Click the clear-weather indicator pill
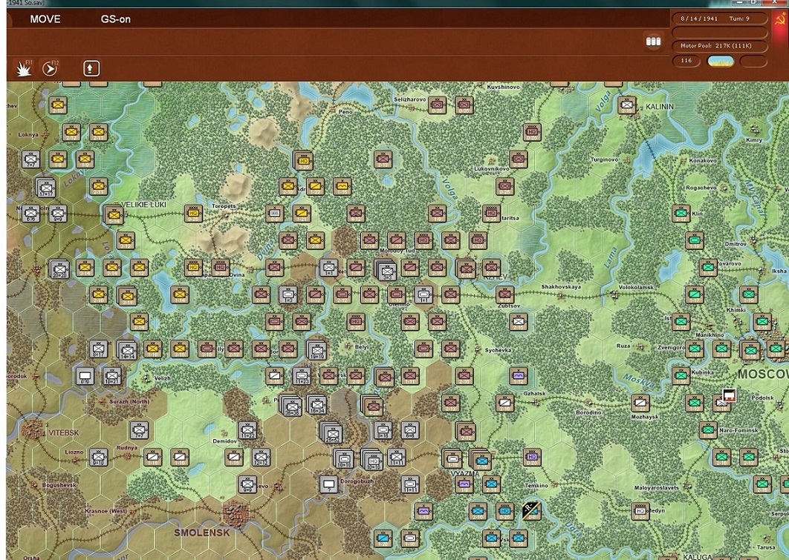Screen dimensions: 789x560 pos(721,62)
